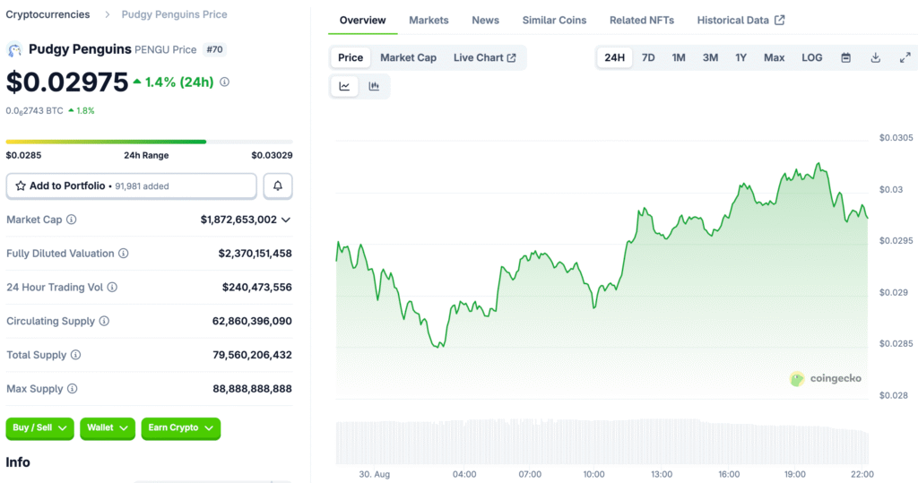
Task: Click the $0.02975 current price text
Action: click(66, 82)
